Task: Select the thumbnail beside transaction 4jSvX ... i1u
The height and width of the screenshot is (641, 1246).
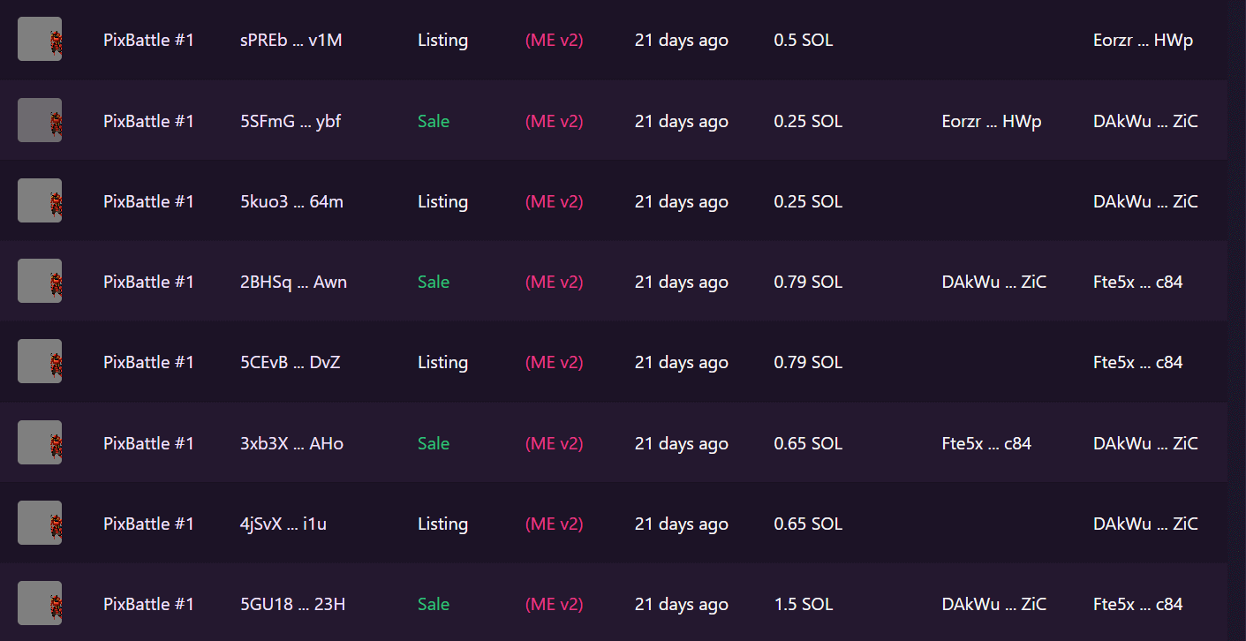Action: point(40,524)
